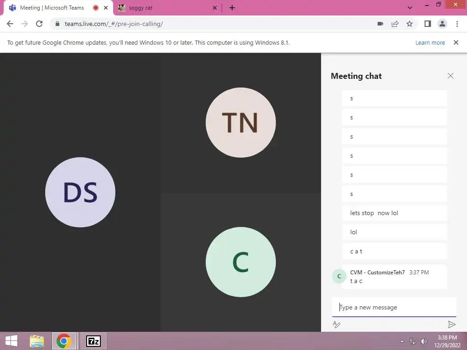The image size is (467, 350).
Task: Toggle the browser side panel
Action: (428, 24)
